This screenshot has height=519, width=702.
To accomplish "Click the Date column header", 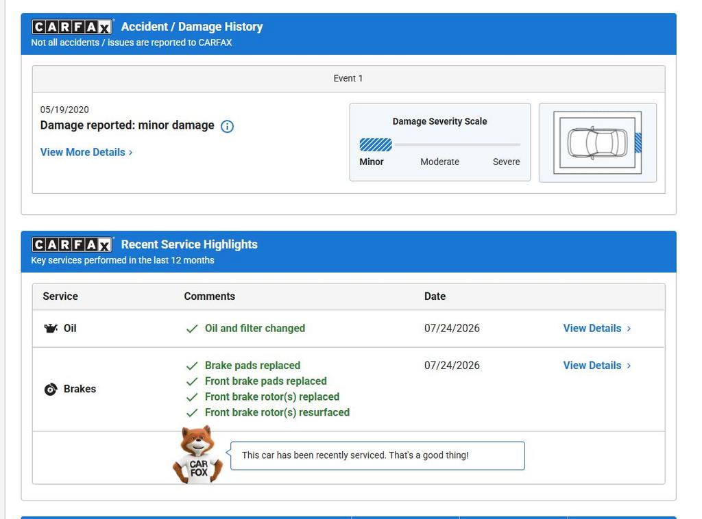I will tap(435, 296).
